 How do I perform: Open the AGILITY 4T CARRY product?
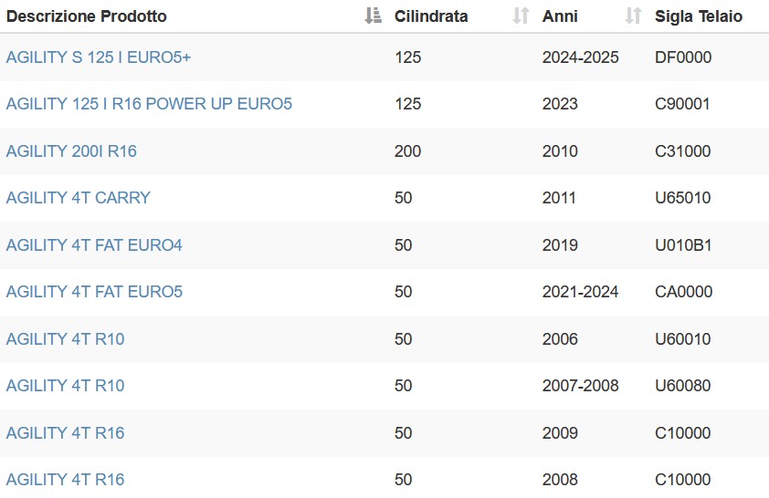[79, 198]
